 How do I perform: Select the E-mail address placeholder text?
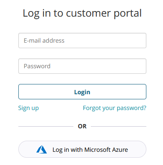coord(44,41)
